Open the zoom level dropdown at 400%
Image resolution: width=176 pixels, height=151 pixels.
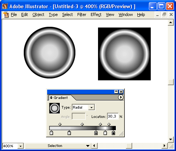(20, 146)
